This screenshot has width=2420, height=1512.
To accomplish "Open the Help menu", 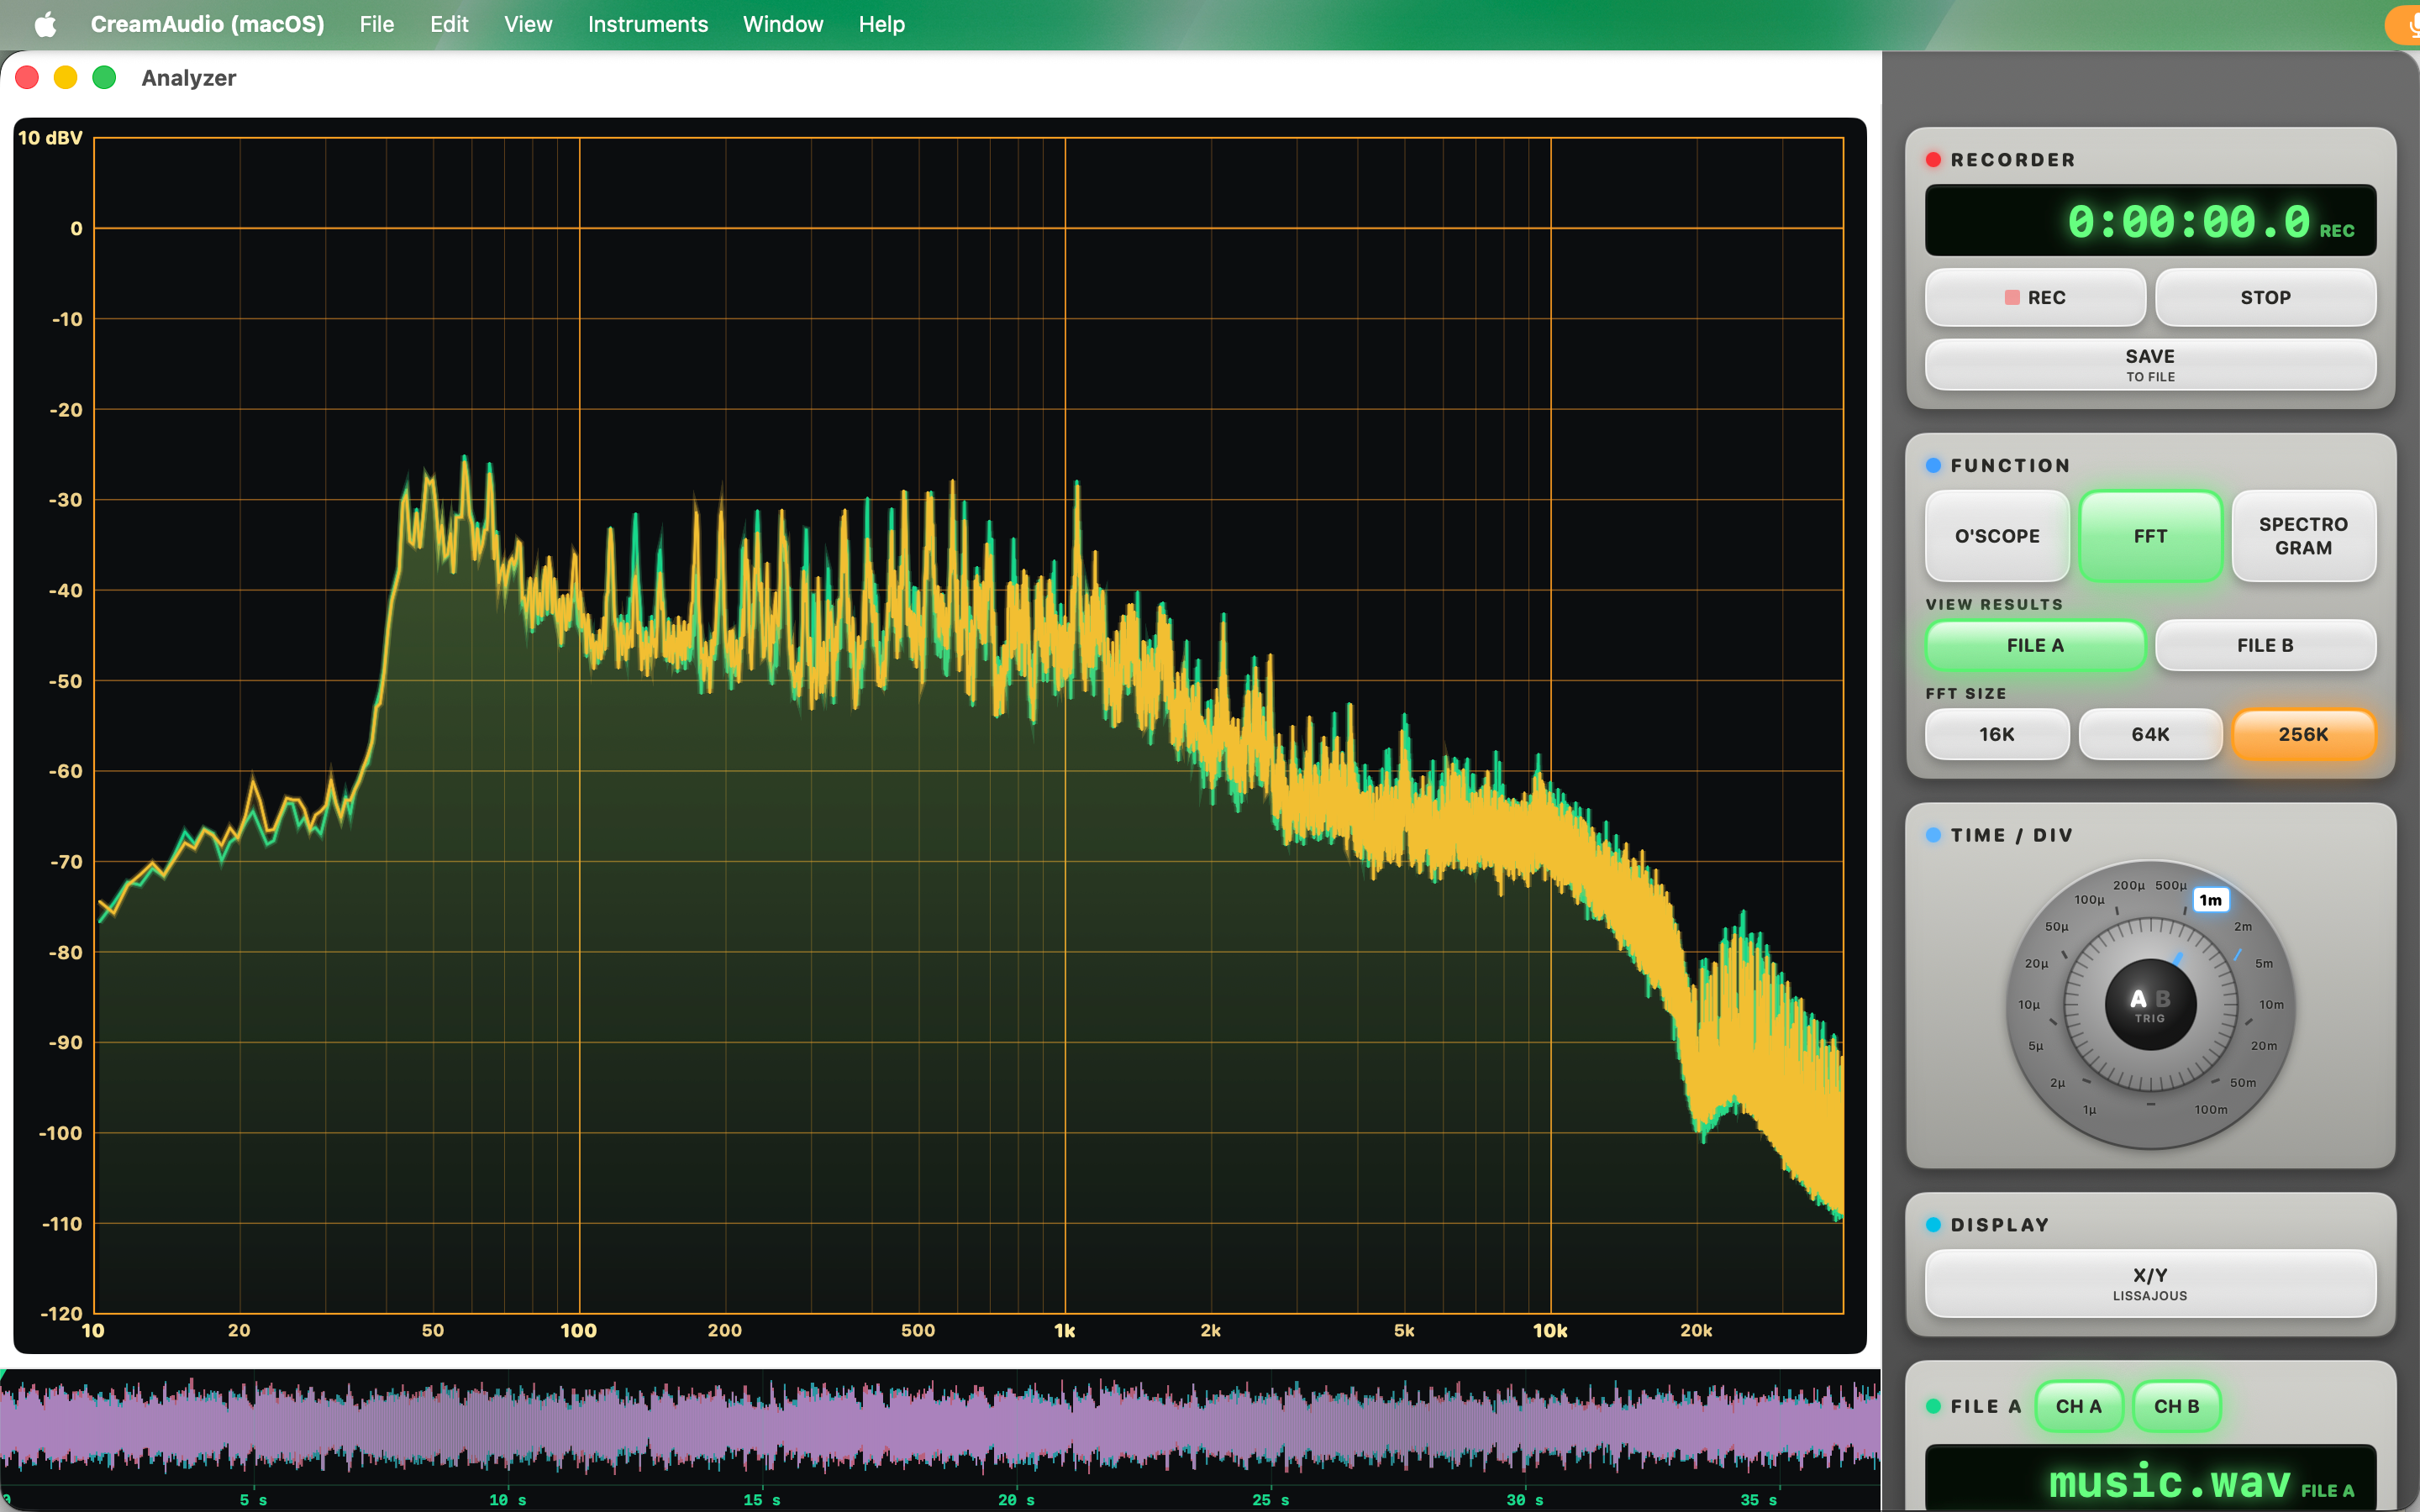I will [x=881, y=24].
